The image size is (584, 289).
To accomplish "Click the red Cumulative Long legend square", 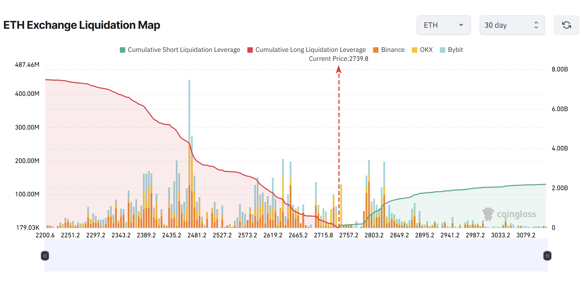I will 250,50.
